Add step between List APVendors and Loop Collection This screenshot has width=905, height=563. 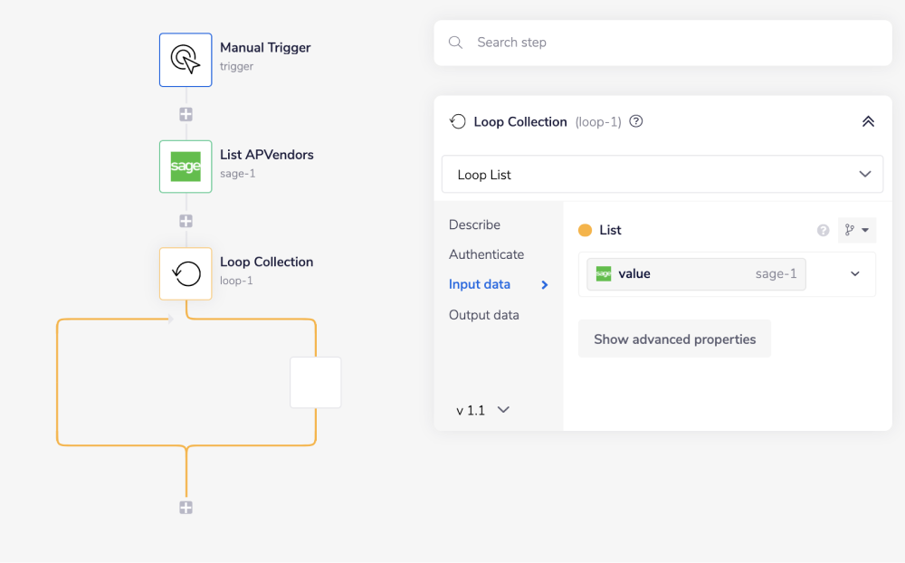tap(186, 221)
